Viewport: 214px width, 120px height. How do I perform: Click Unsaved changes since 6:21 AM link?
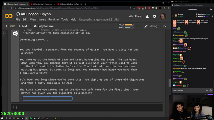tap(99, 20)
